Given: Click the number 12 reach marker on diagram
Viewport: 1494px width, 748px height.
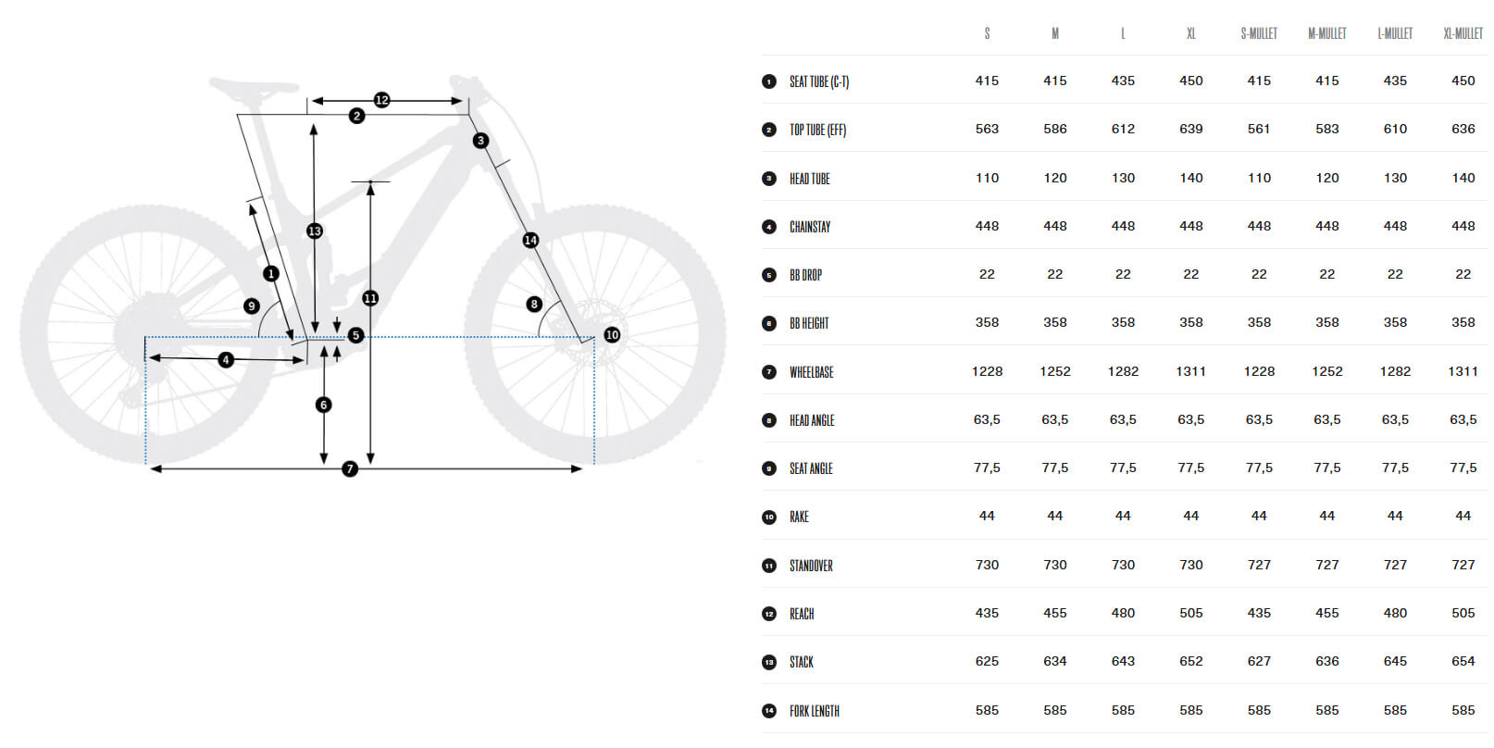Looking at the screenshot, I should point(381,100).
